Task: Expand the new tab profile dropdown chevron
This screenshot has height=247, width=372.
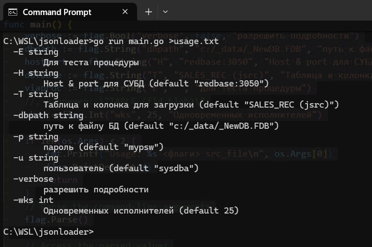Action: 165,12
